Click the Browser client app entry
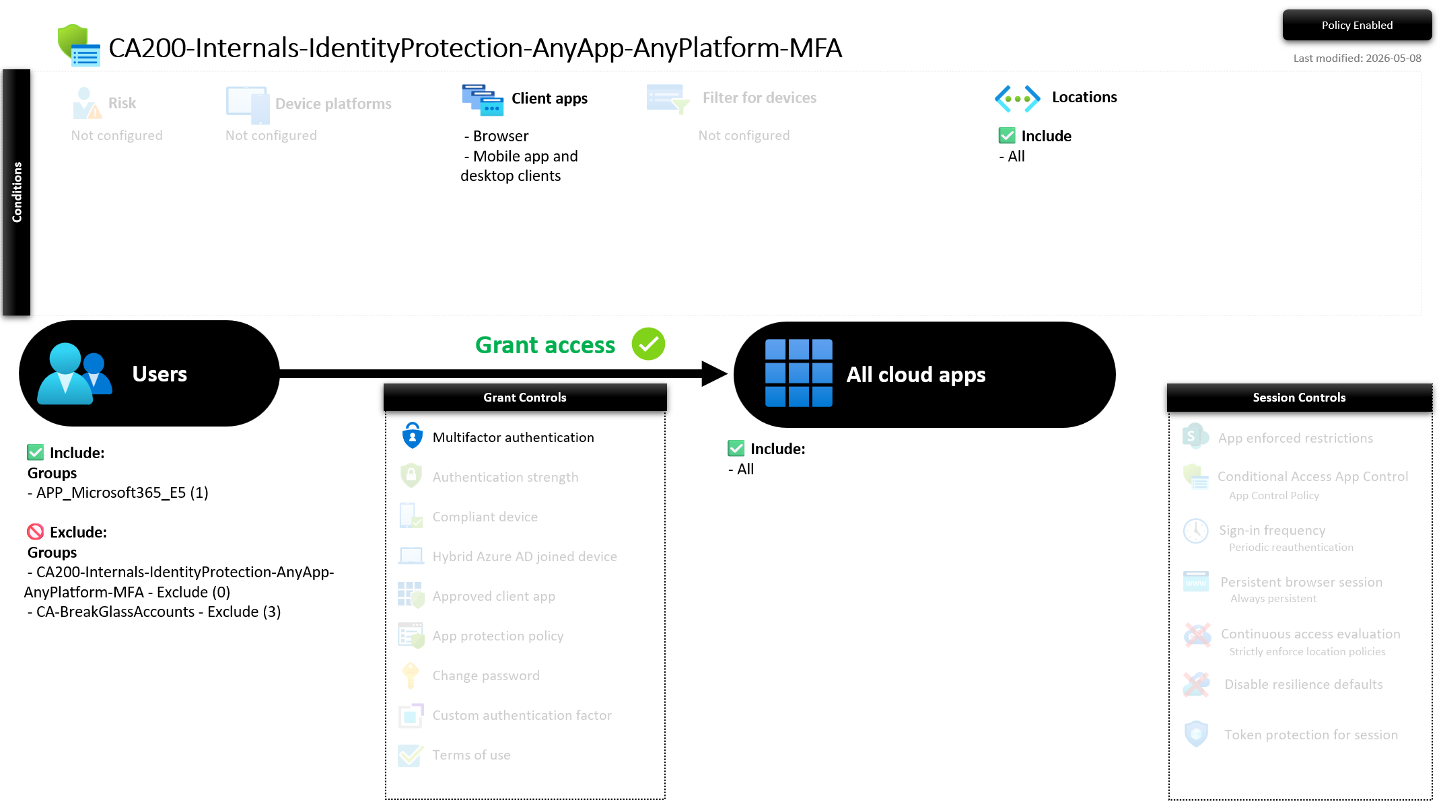The image size is (1441, 810). (x=496, y=136)
